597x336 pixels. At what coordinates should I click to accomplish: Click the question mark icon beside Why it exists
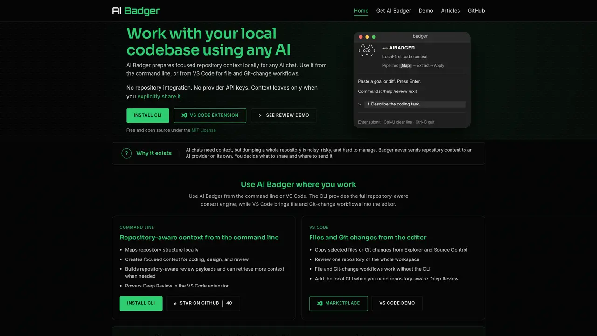coord(126,153)
